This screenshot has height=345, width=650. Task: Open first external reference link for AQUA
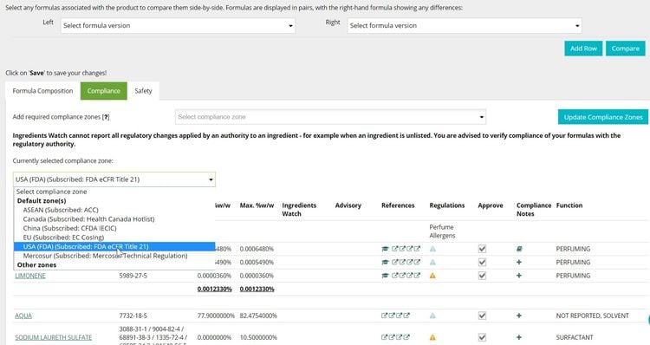point(384,316)
